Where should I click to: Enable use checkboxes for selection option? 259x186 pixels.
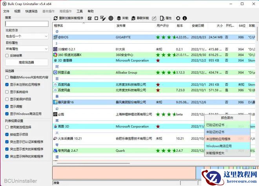[7, 127]
